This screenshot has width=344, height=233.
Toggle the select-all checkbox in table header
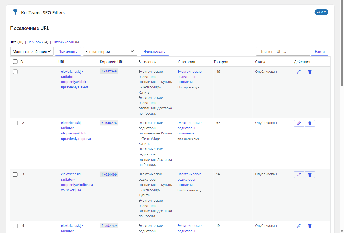[15, 62]
